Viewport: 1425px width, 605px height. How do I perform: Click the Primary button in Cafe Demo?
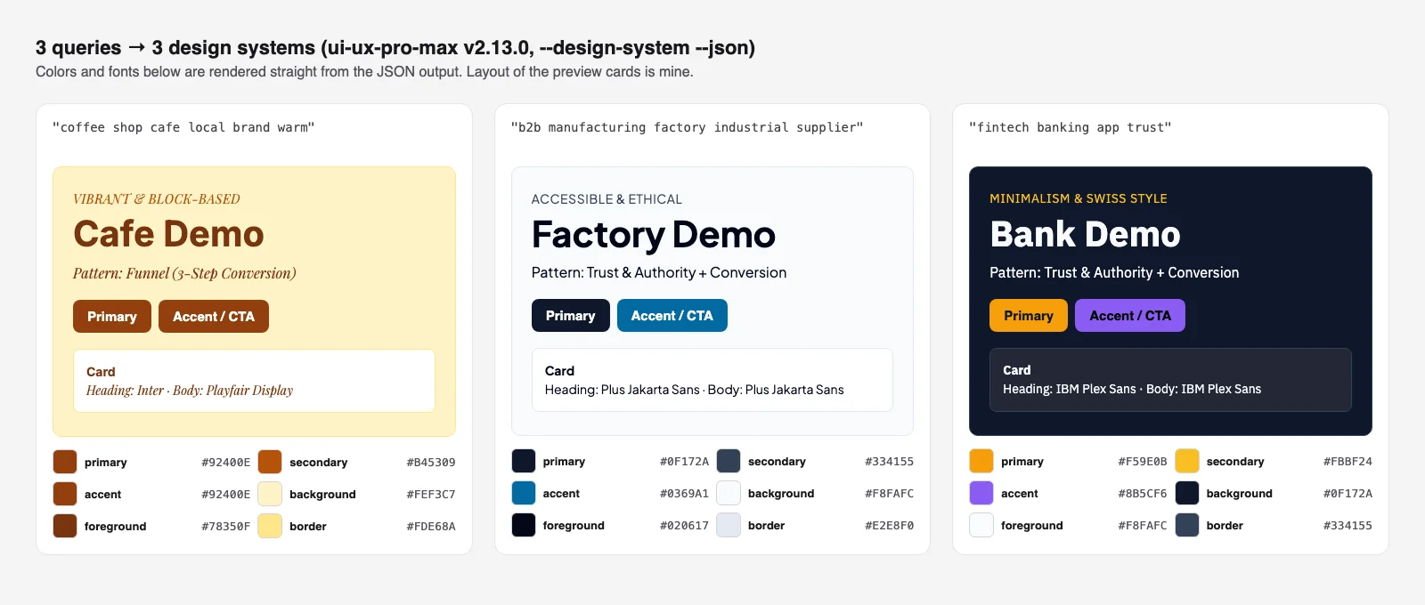point(112,317)
